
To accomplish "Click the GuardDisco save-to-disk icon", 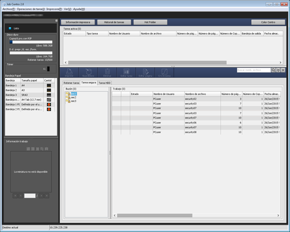I will 88,72.
